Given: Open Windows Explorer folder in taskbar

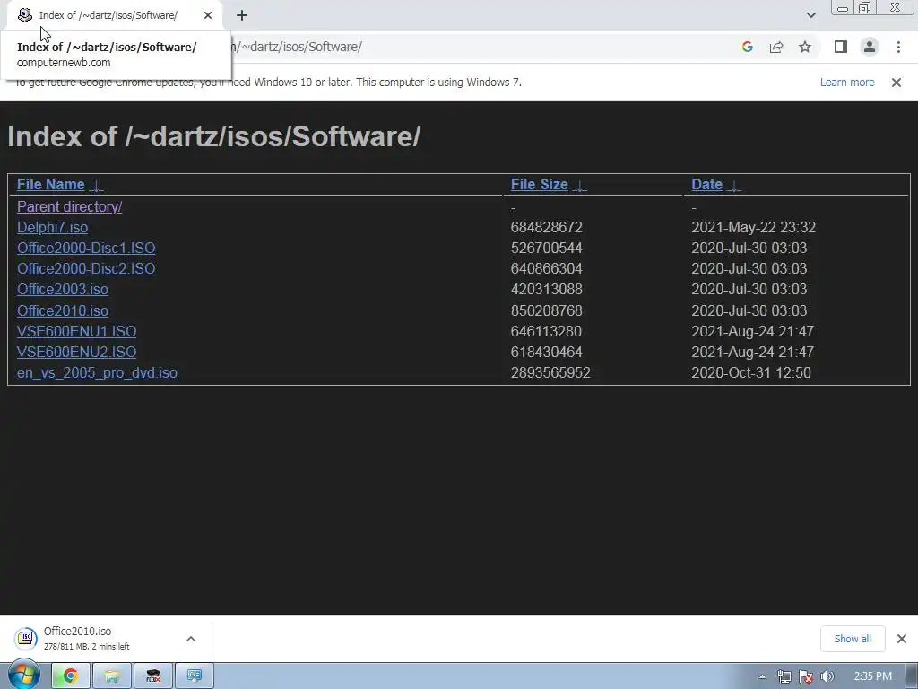Looking at the screenshot, I should pyautogui.click(x=112, y=676).
